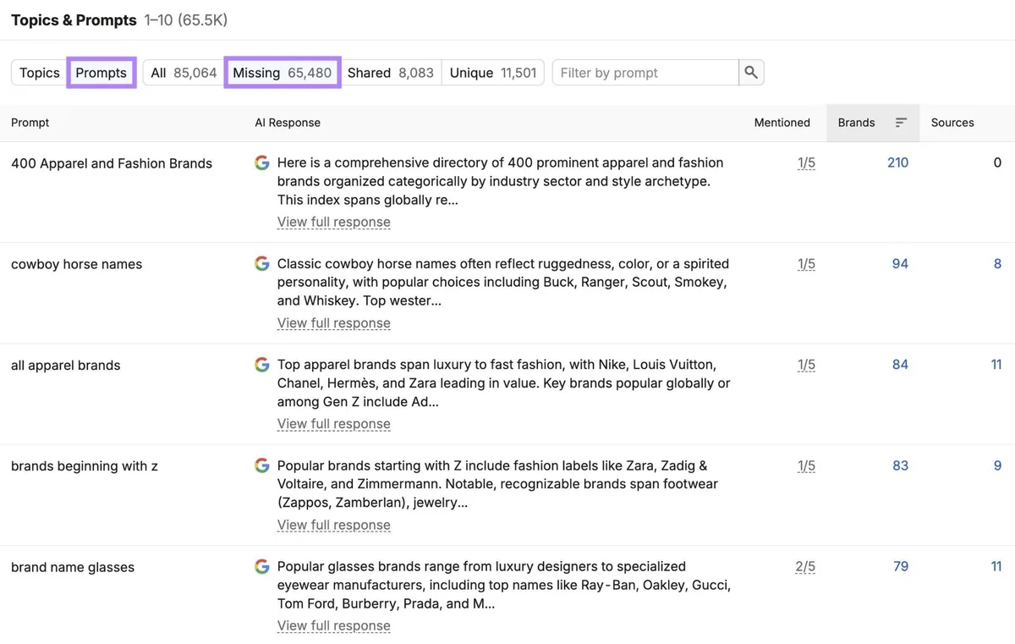Select prompt 'cowboy horse names'
This screenshot has width=1015, height=644.
point(77,264)
